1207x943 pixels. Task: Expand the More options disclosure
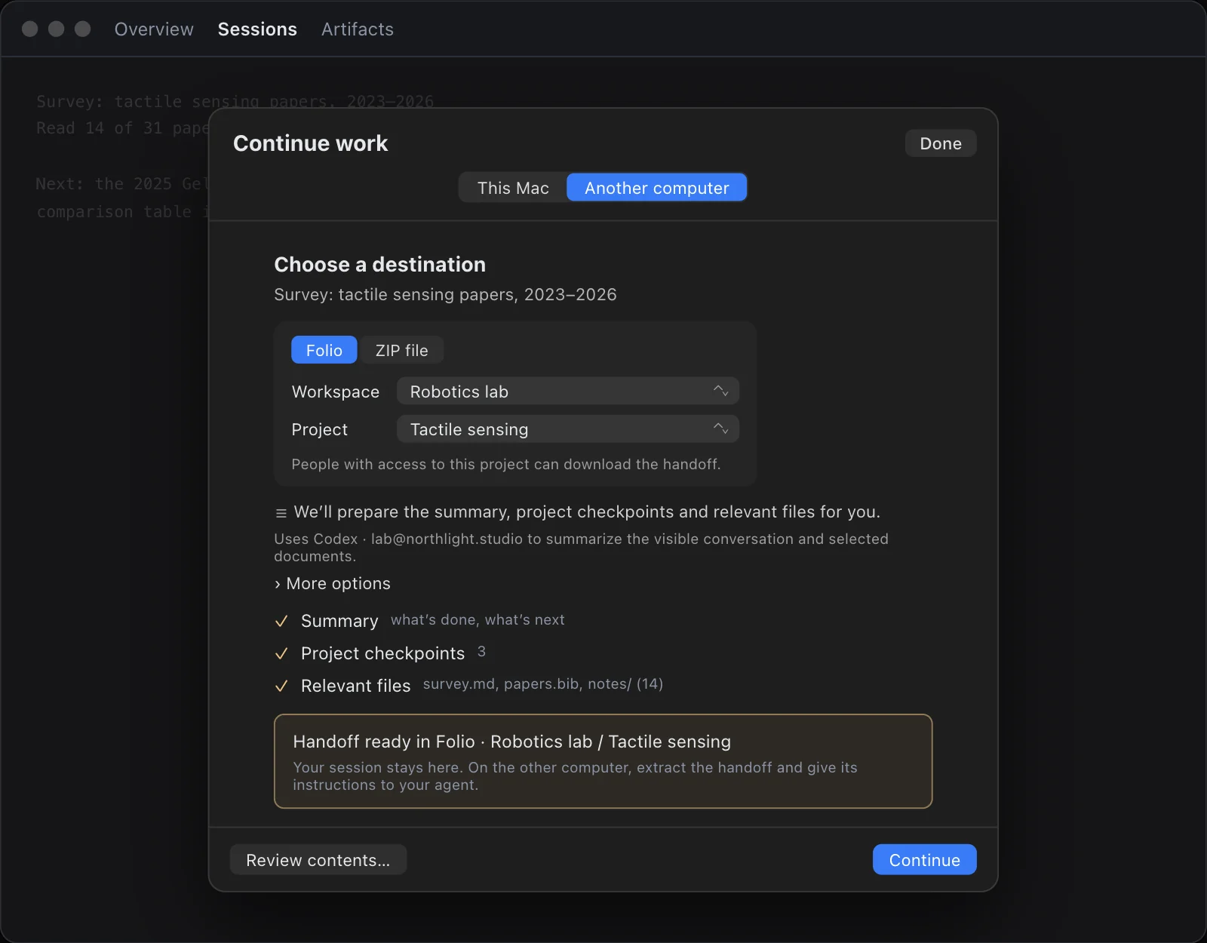coord(333,583)
